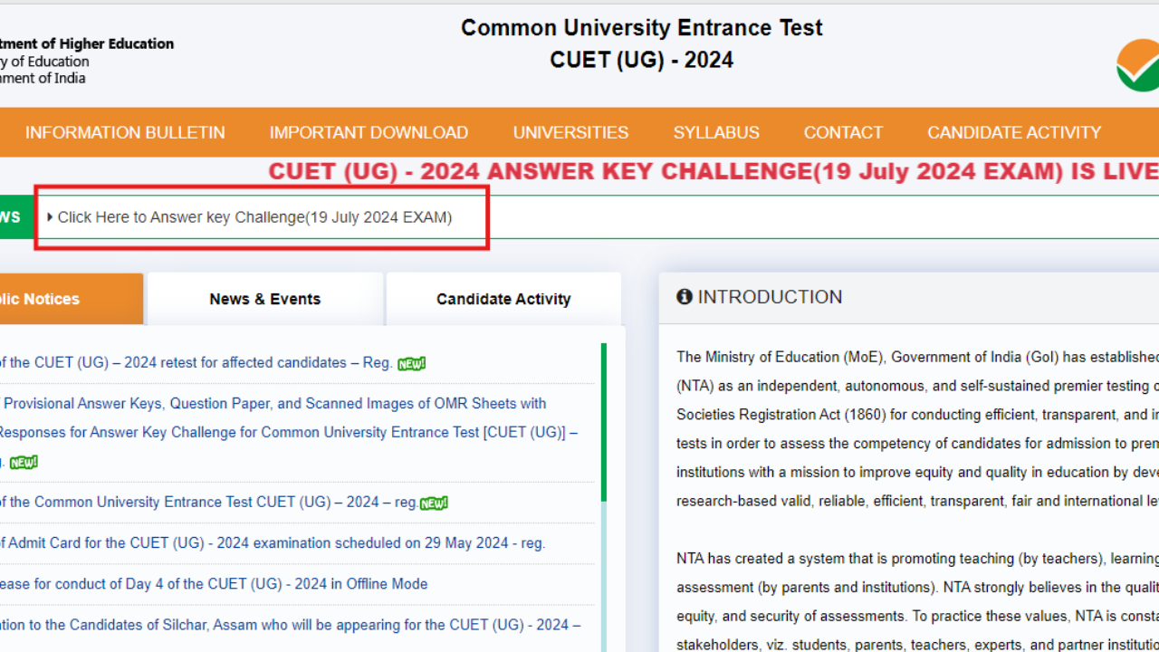The image size is (1159, 652).
Task: Switch to the Public Notices tab
Action: click(x=72, y=299)
